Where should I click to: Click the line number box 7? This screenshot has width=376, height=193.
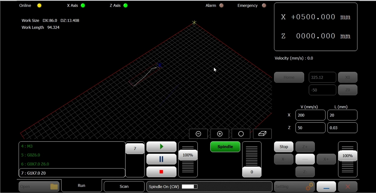tap(135, 148)
